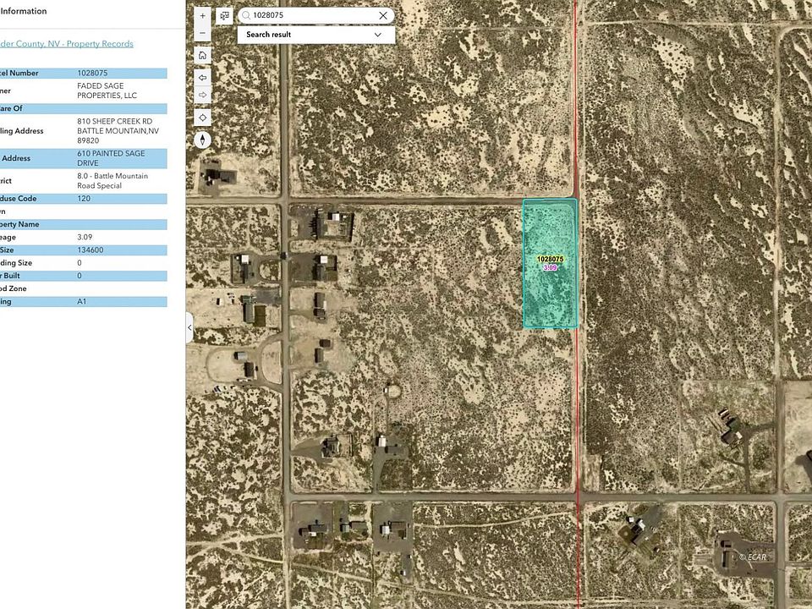Go to the next map extent
Screen dimensions: 812x609
(x=202, y=95)
